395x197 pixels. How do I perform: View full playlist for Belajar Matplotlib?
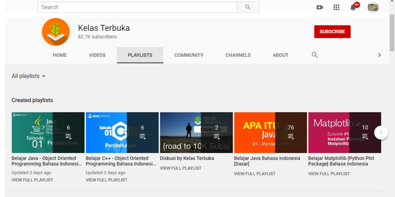[x=329, y=173]
